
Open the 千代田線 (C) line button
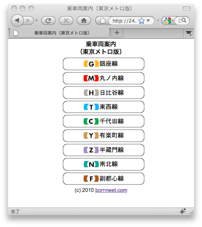pyautogui.click(x=103, y=121)
